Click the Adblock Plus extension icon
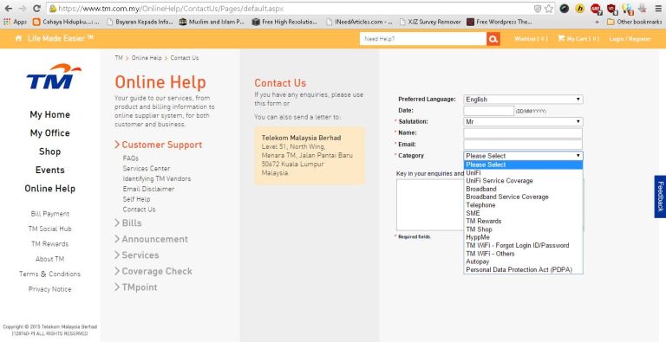The image size is (666, 342). click(x=596, y=9)
